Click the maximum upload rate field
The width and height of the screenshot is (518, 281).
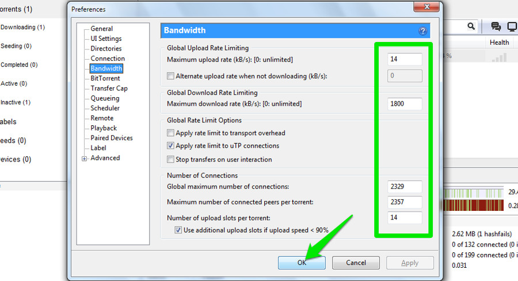click(405, 59)
